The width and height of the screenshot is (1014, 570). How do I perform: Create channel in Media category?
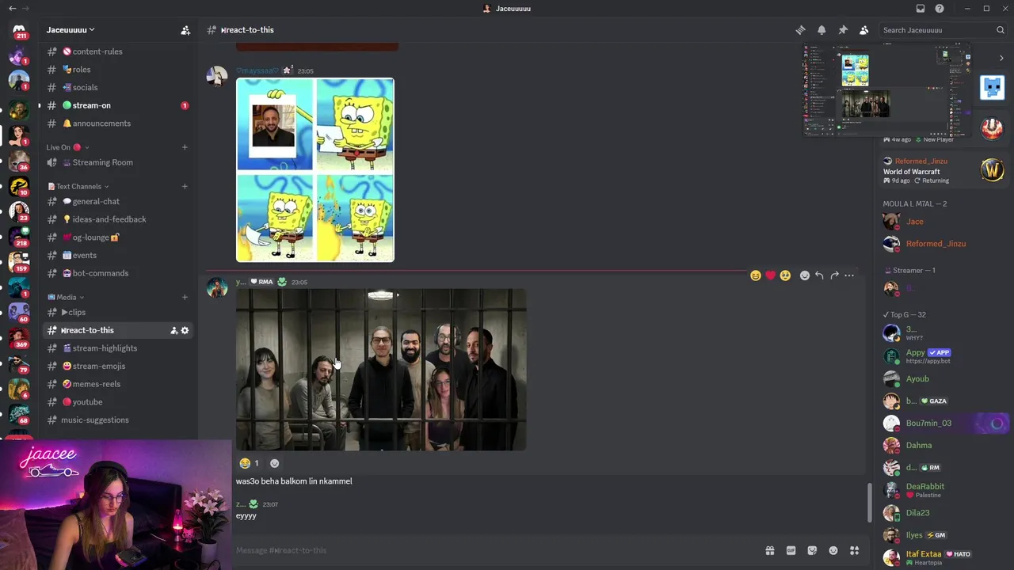click(x=185, y=298)
